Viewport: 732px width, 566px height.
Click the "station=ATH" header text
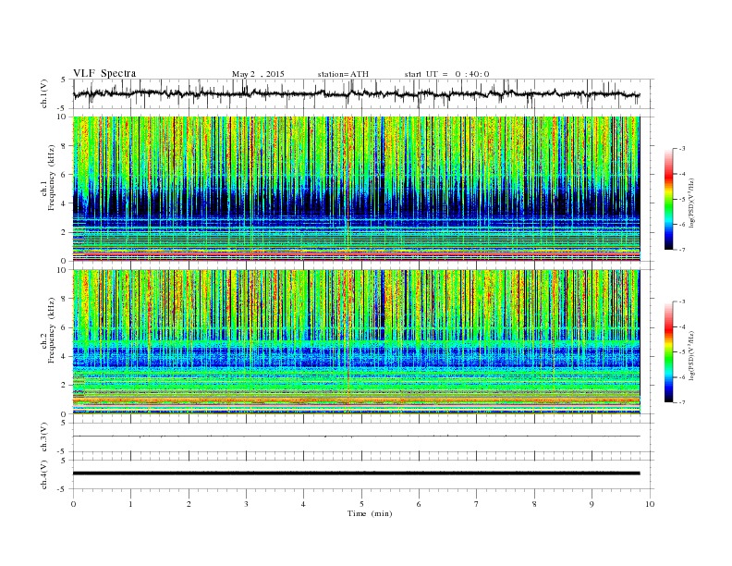coord(343,74)
